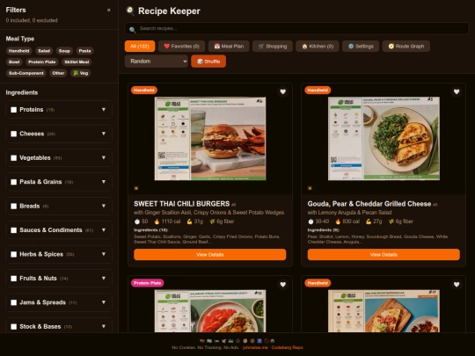Expand the Breads ingredient group arrow

[x=104, y=206]
